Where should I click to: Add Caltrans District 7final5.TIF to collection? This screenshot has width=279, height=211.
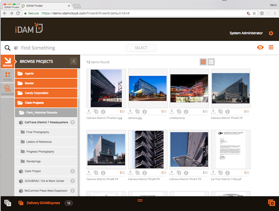[x=220, y=112]
